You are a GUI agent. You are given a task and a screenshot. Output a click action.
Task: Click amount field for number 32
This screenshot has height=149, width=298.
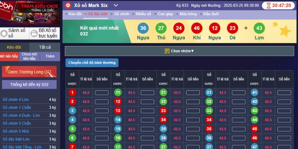click(x=238, y=102)
